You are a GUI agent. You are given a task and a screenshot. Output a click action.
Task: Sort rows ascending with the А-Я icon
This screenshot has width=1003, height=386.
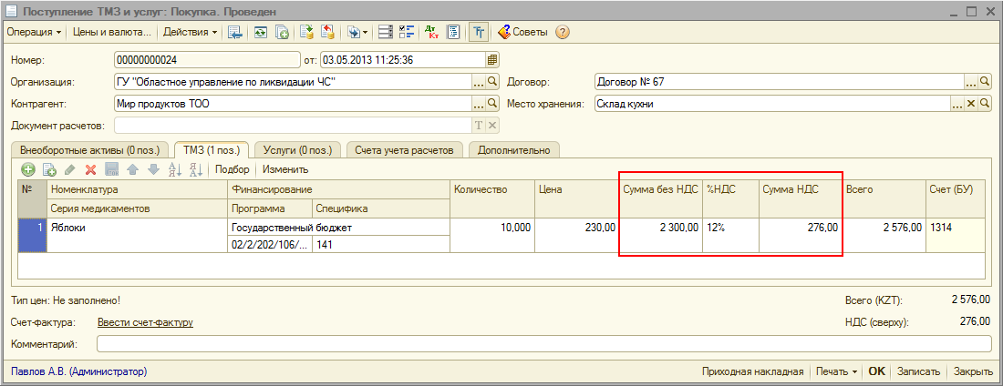coord(175,169)
